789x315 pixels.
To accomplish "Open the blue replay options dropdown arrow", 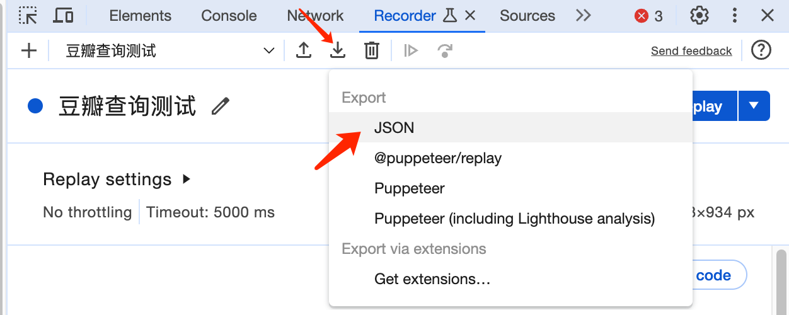I will point(754,106).
